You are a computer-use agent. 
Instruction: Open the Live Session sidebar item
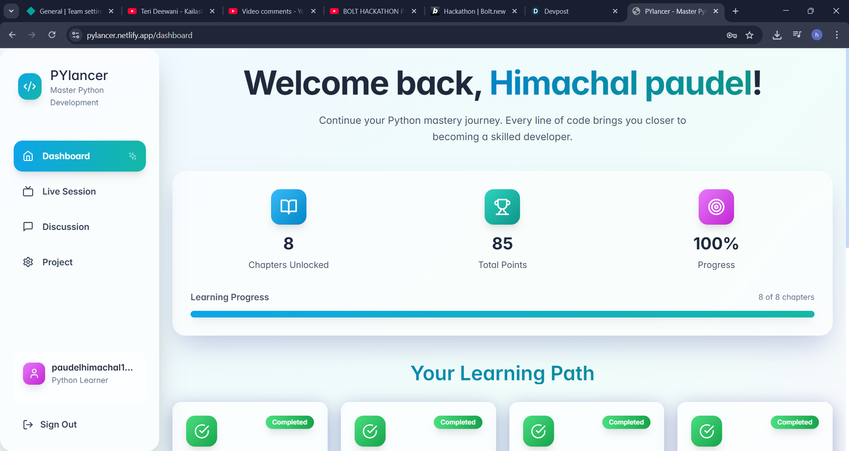[80, 191]
